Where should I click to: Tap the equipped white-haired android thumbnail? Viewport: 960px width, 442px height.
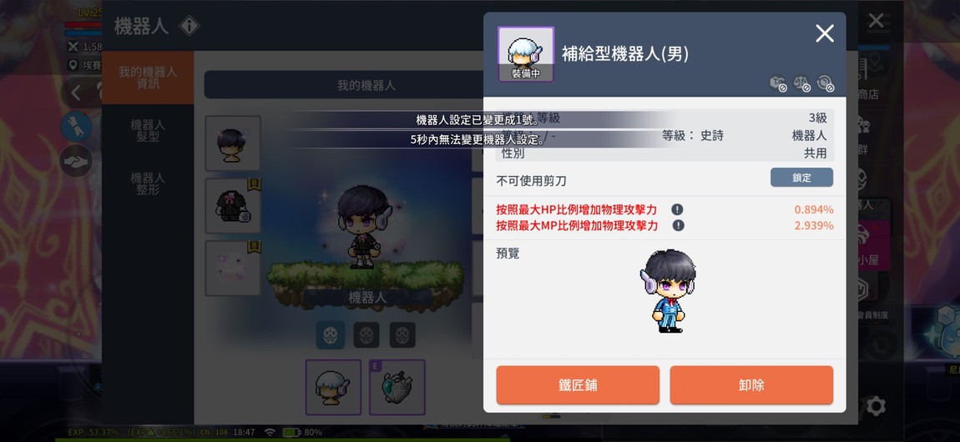tap(334, 387)
